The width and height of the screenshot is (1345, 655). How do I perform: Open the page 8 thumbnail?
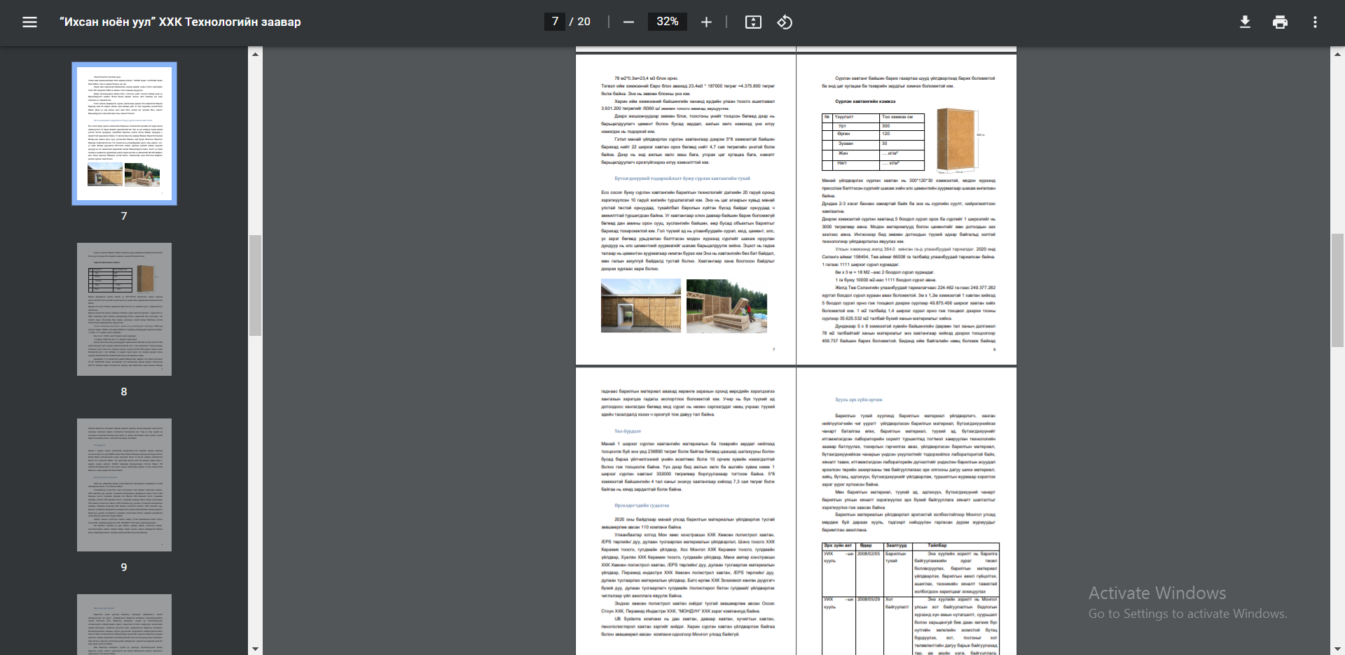point(124,309)
